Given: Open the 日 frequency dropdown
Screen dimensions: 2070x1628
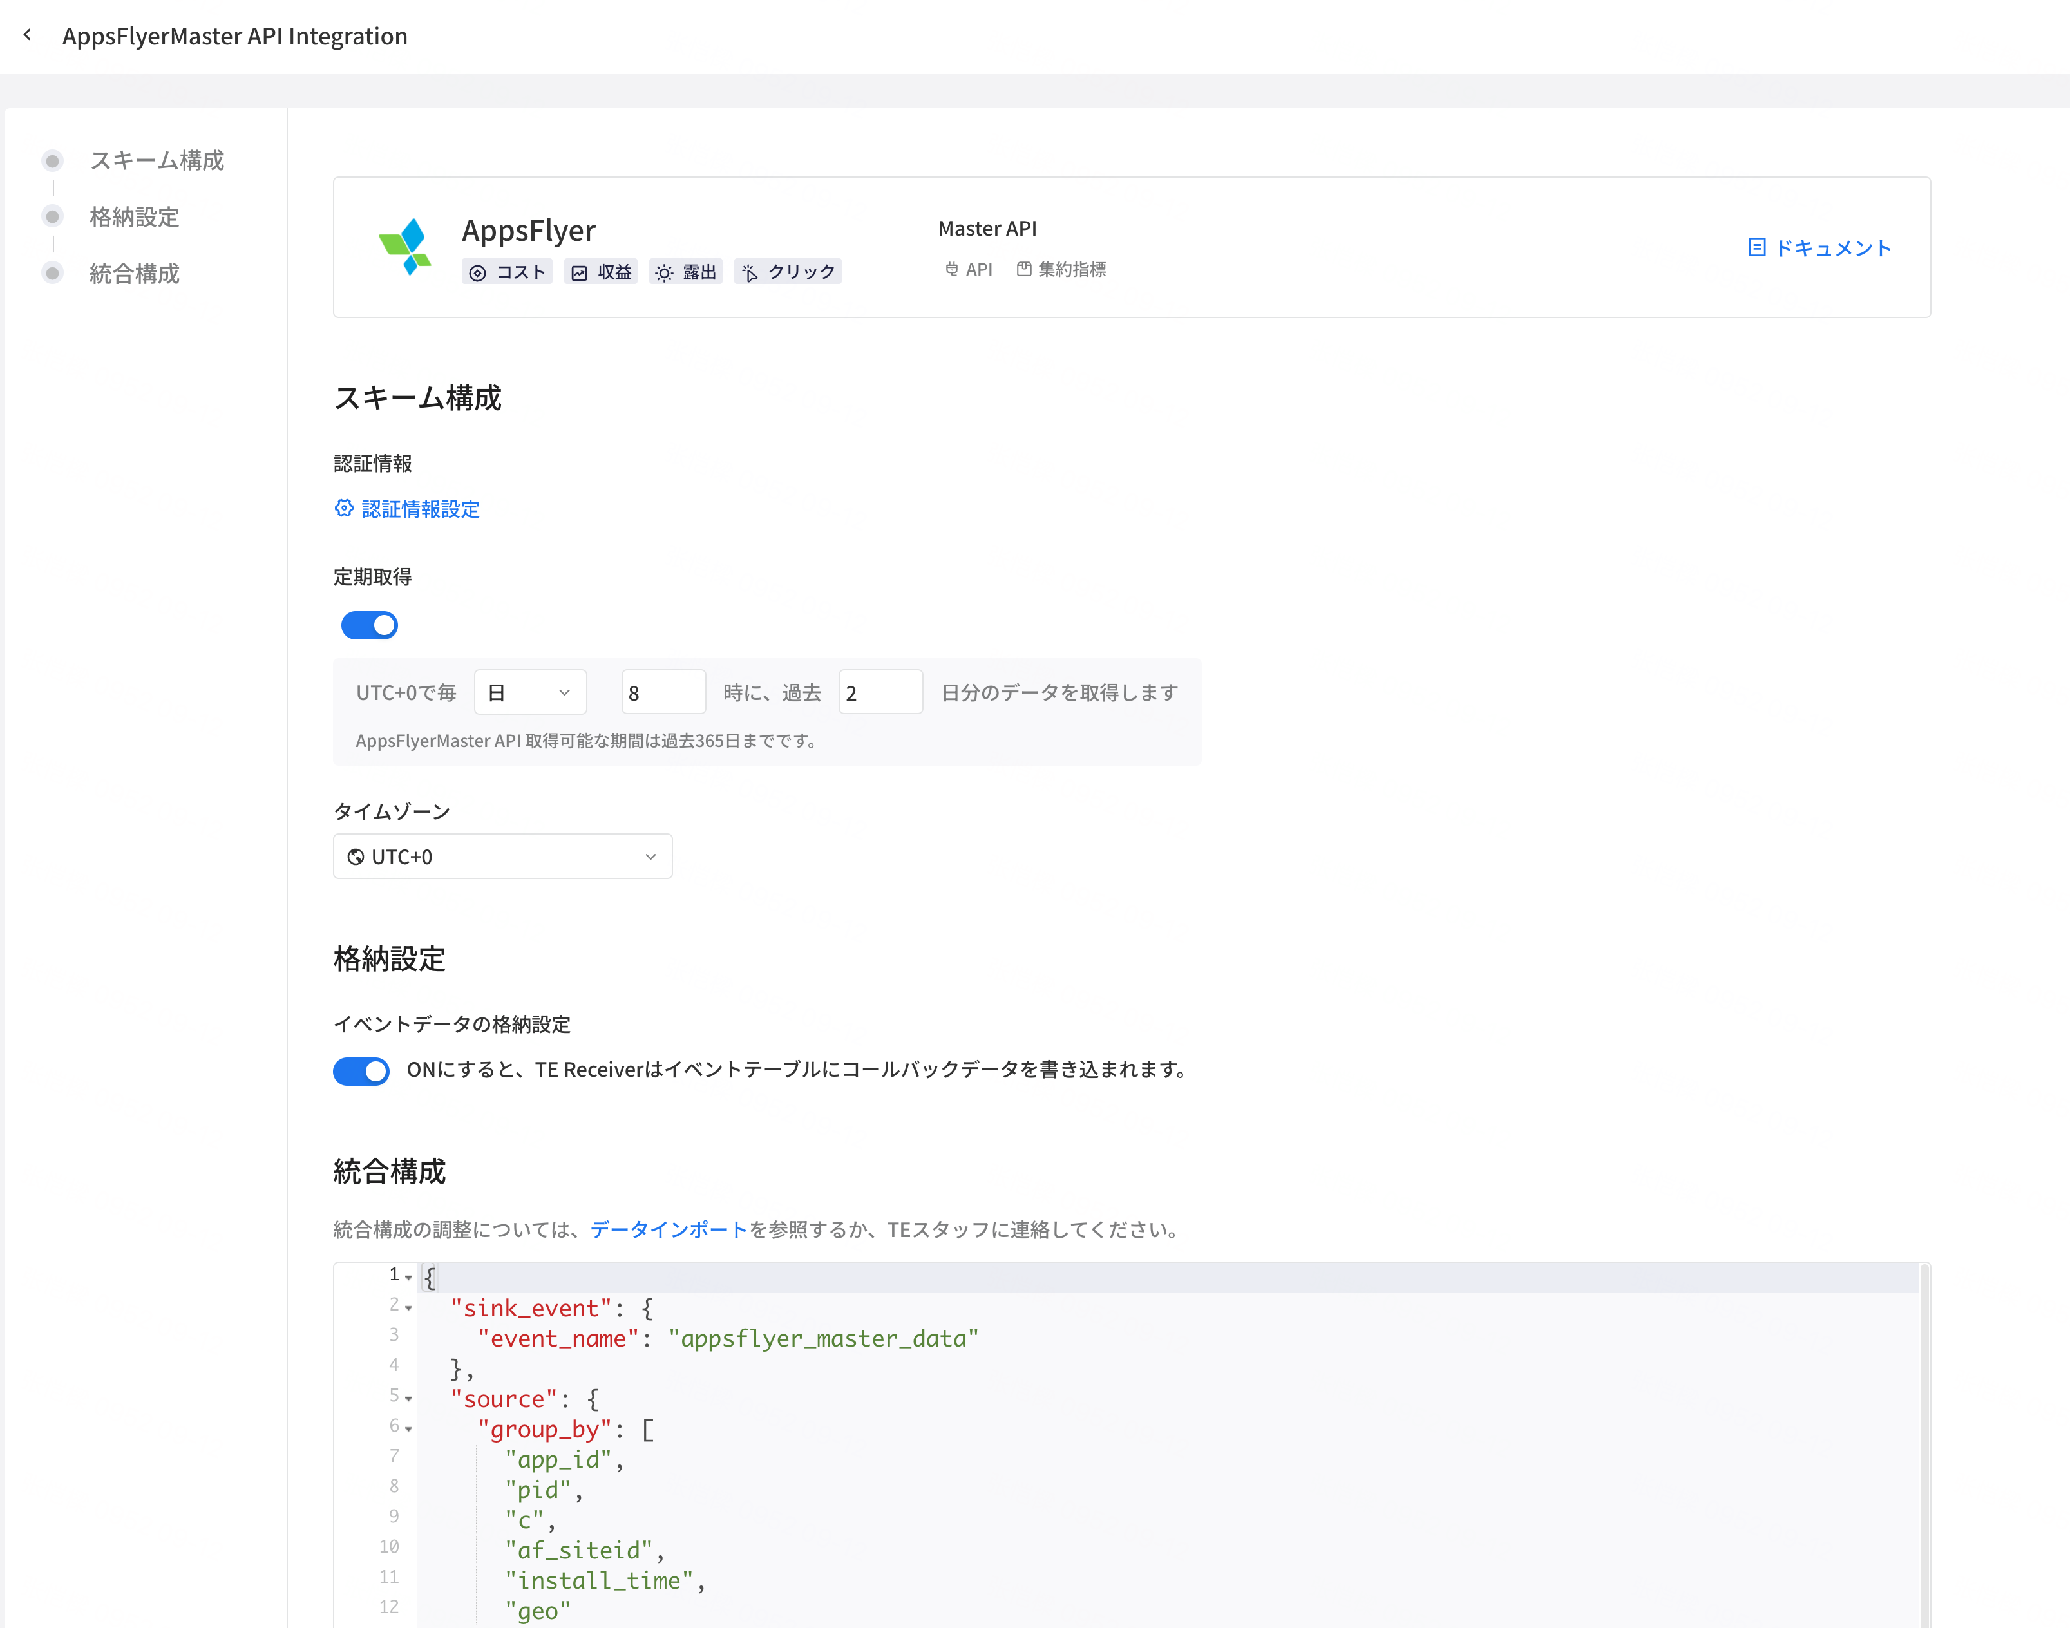Looking at the screenshot, I should 531,692.
